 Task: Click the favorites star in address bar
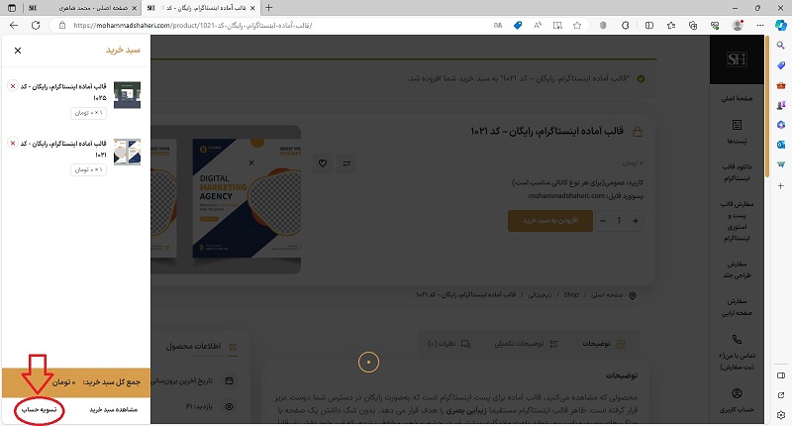tap(577, 26)
